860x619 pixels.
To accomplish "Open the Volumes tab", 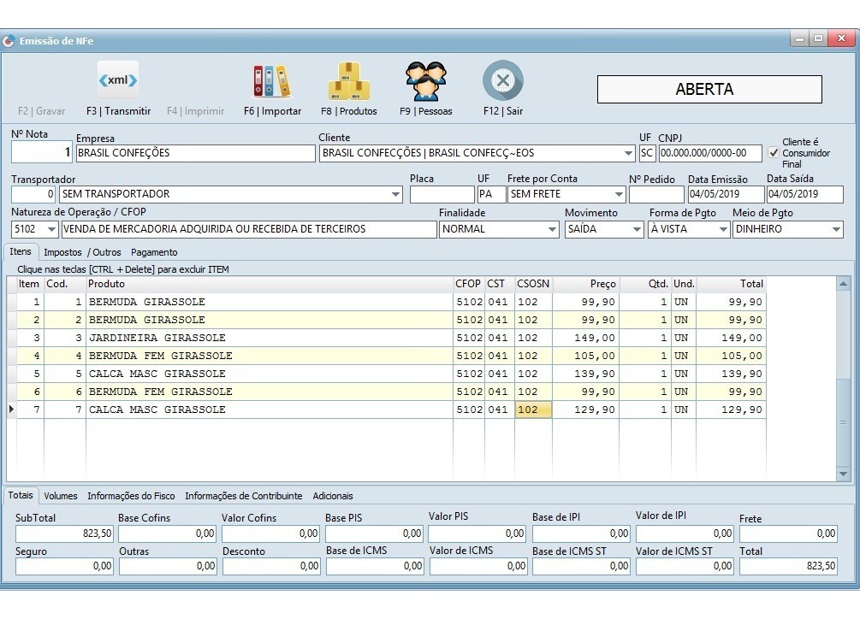I will (61, 496).
